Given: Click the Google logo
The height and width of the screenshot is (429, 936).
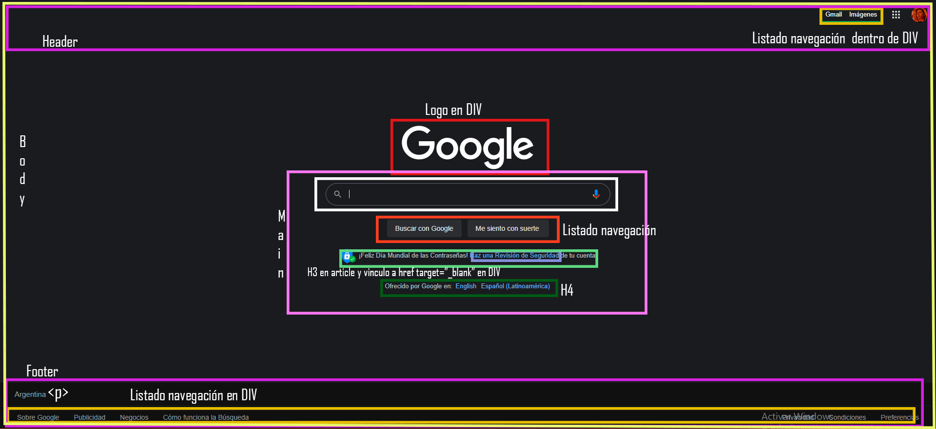Looking at the screenshot, I should [x=468, y=145].
